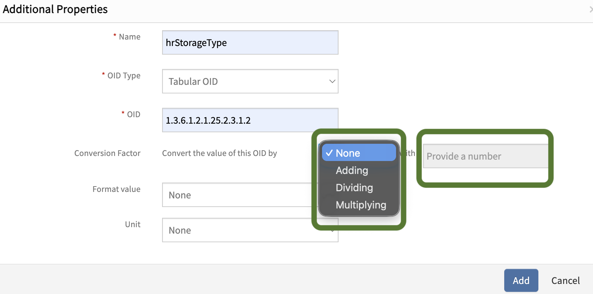Click the 'Provide a number' input box
The height and width of the screenshot is (294, 593).
click(x=485, y=156)
